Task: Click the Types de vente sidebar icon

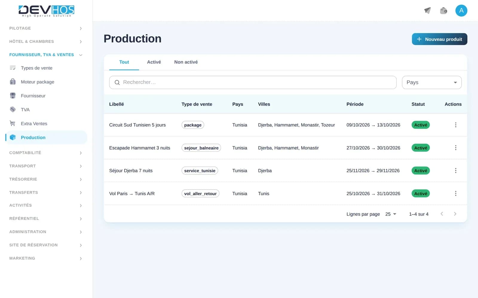Action: click(x=13, y=68)
